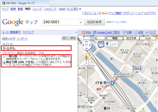Click the 完了 done button

click(65, 38)
